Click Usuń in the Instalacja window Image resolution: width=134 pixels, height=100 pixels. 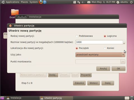pos(75,75)
